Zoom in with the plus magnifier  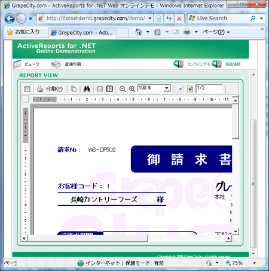(x=132, y=89)
